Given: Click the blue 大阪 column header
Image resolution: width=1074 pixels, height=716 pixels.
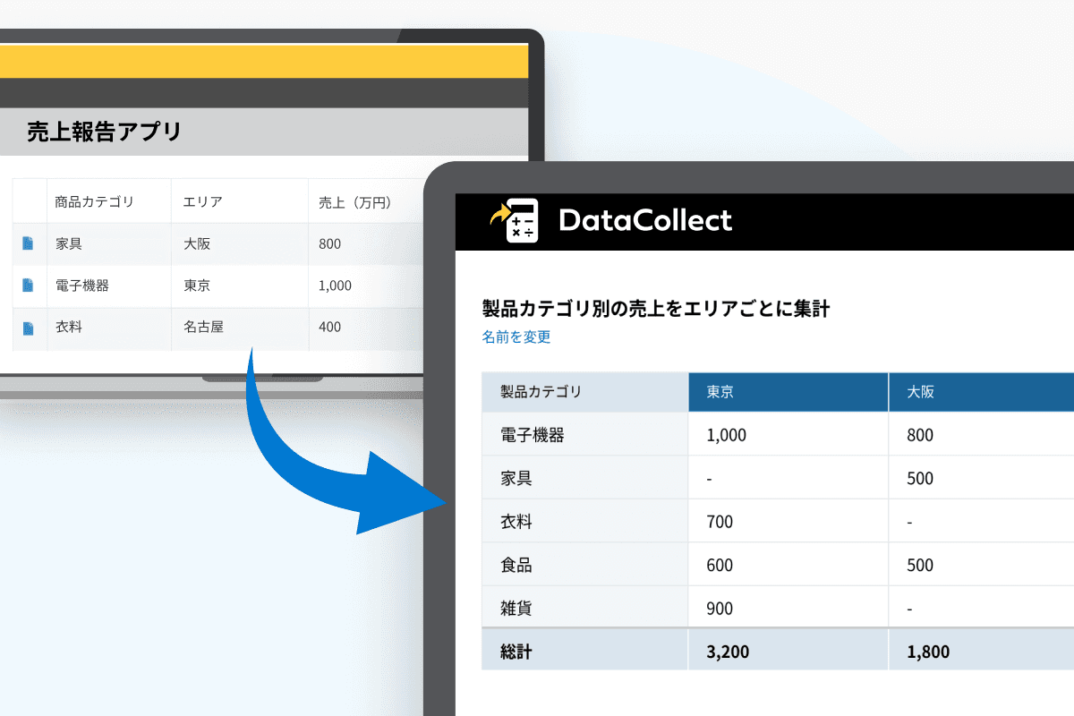Looking at the screenshot, I should point(981,392).
